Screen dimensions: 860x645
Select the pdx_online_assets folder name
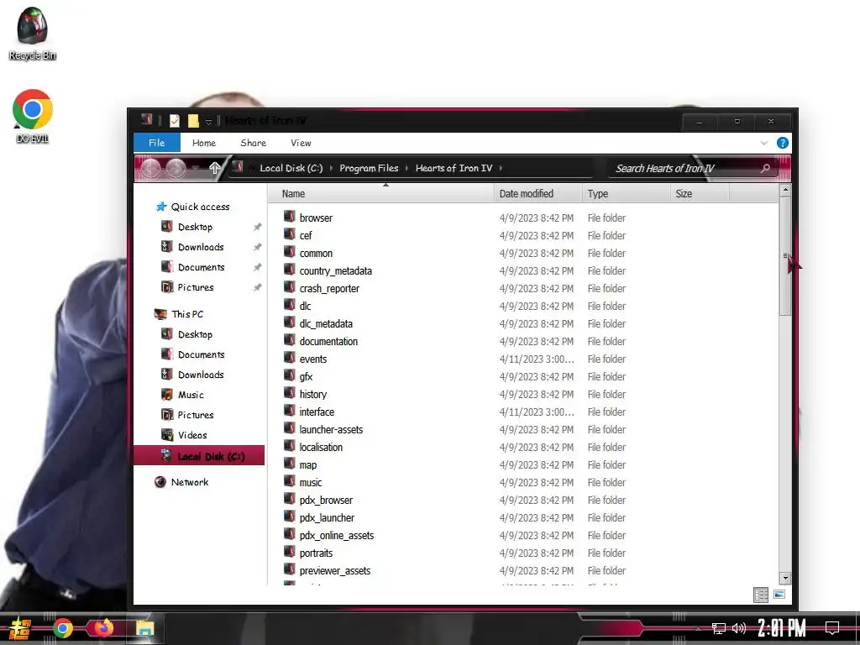[337, 535]
